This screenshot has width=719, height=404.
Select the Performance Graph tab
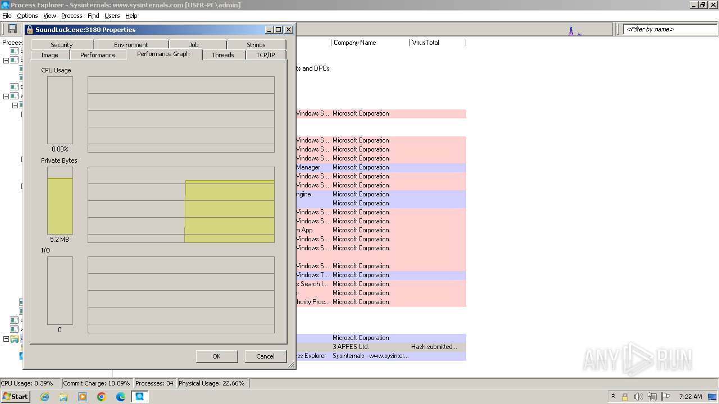pos(163,54)
